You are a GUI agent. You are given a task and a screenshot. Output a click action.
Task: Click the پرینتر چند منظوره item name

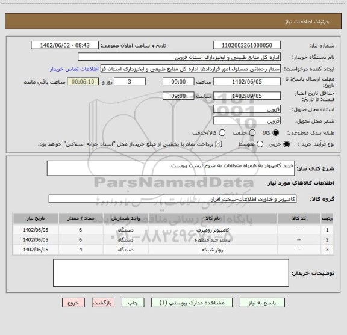click(x=213, y=240)
